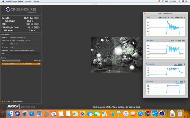
Task: Click Siri icon in the menu bar
Action: pyautogui.click(x=183, y=1)
